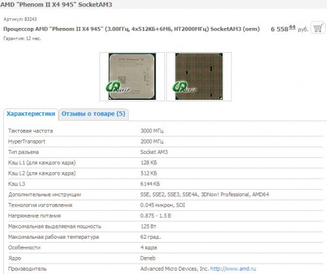Click the Артикул: 83243 text

[20, 19]
